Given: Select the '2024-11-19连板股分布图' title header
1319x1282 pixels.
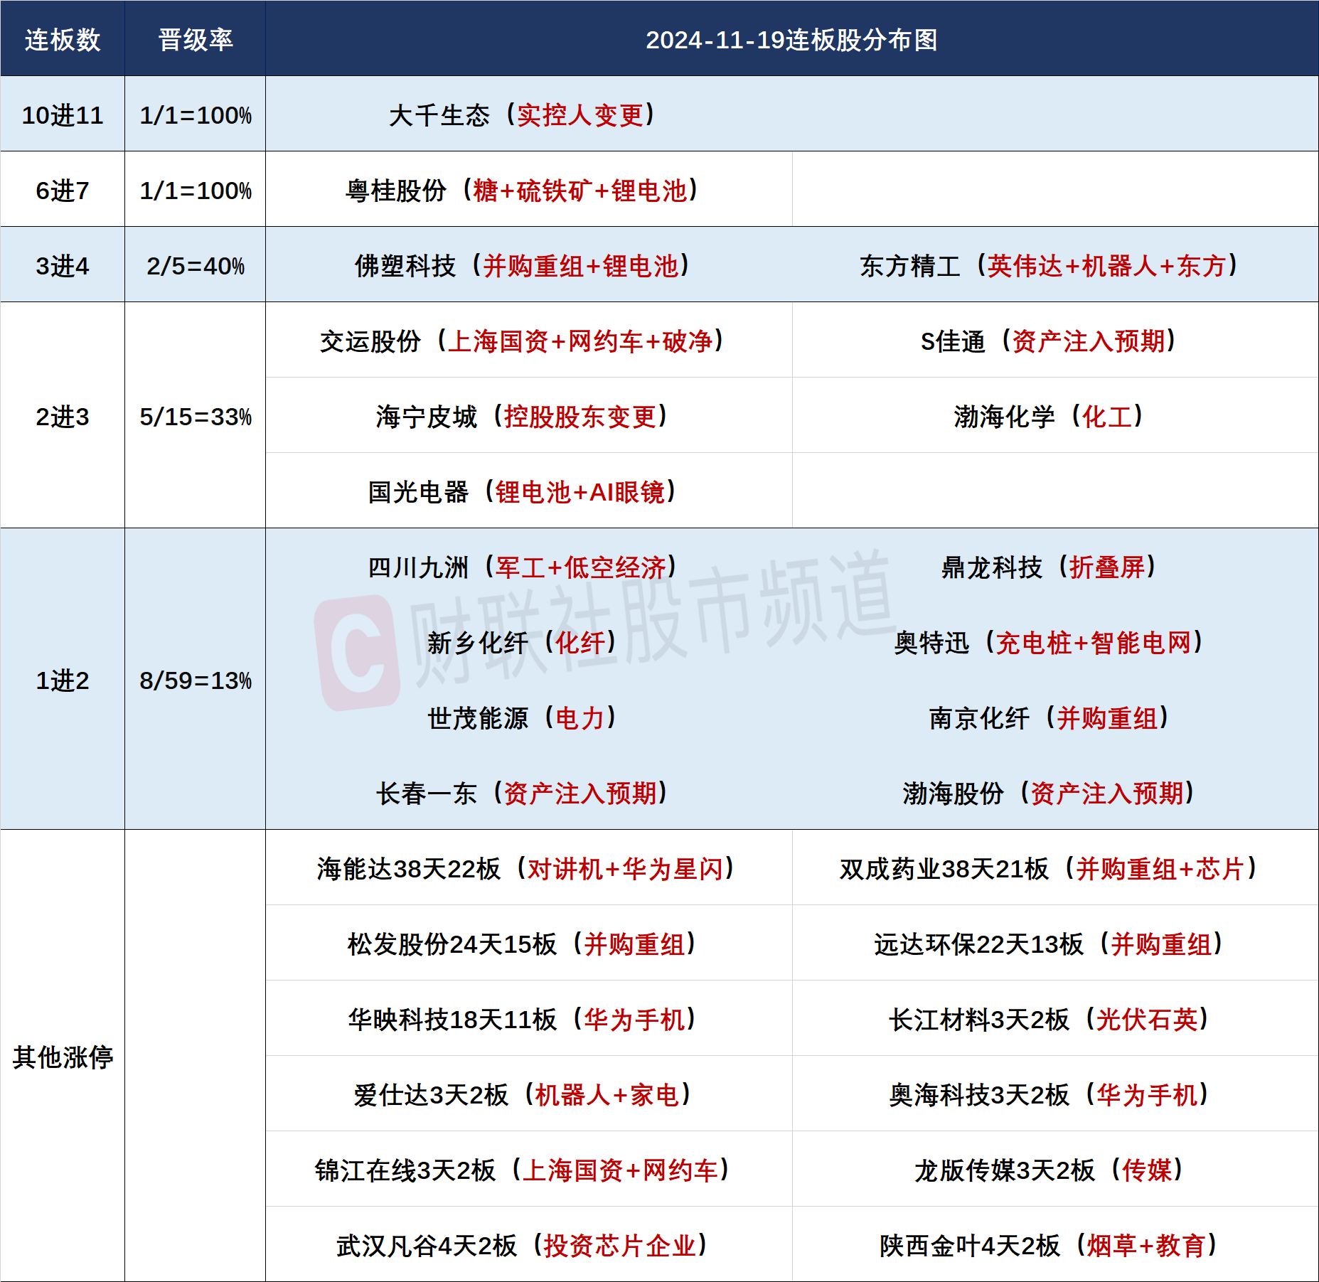Looking at the screenshot, I should [x=791, y=40].
